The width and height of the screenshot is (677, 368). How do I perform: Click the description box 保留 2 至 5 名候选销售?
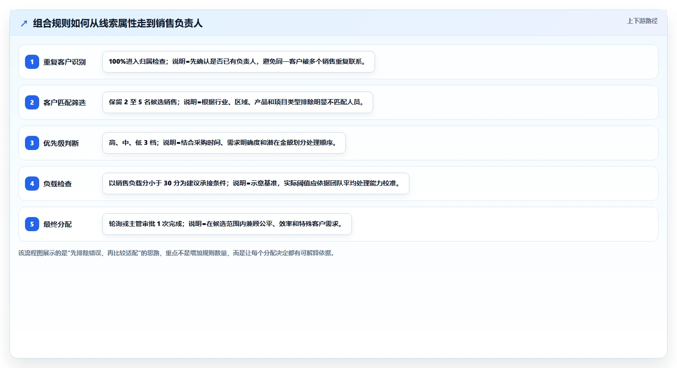click(238, 102)
